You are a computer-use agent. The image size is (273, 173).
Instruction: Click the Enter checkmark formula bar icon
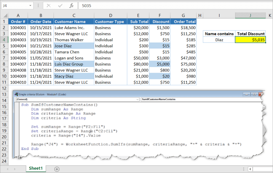60,6
